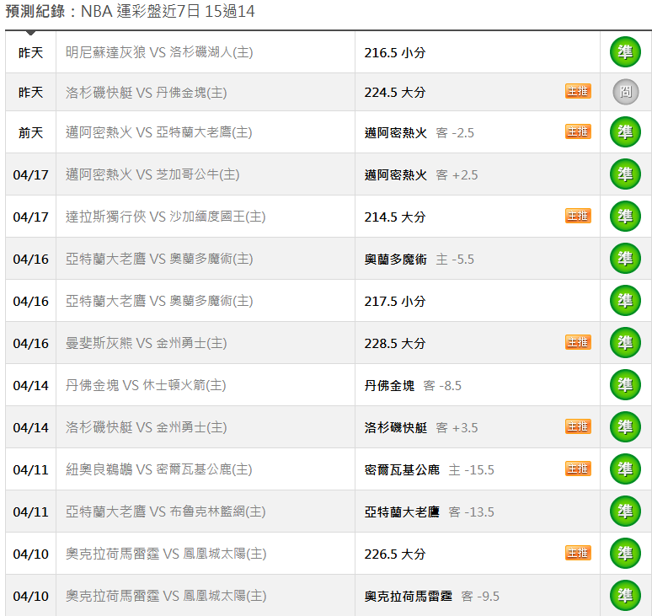Select prediction 奧蘭多魔術 主 -5.5
Image resolution: width=652 pixels, height=616 pixels.
[420, 260]
